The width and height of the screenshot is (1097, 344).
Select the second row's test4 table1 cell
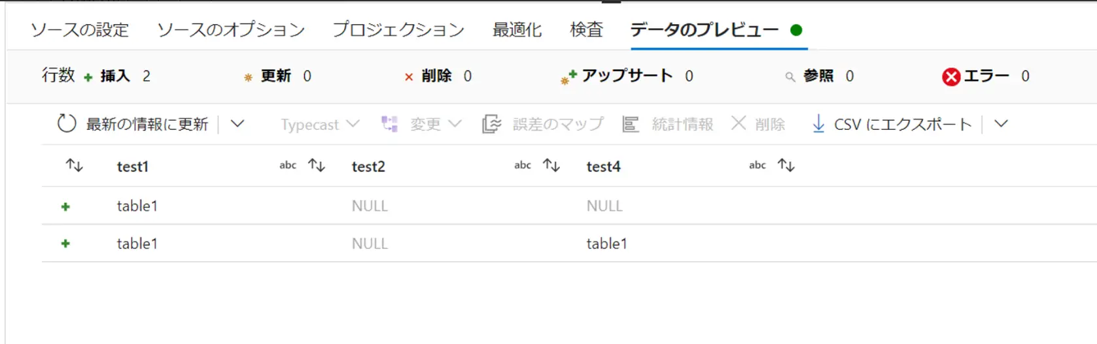coord(606,243)
